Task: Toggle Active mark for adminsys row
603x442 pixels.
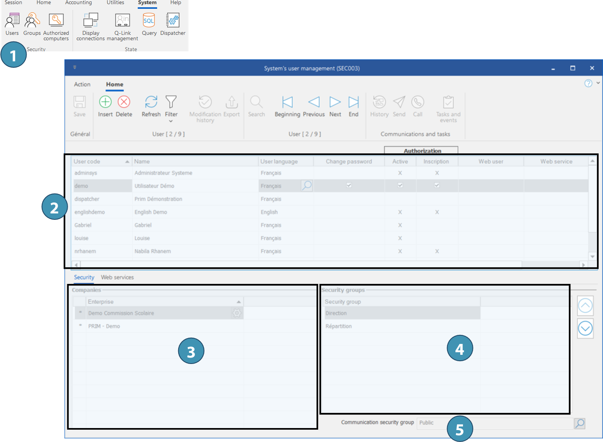Action: coord(400,173)
